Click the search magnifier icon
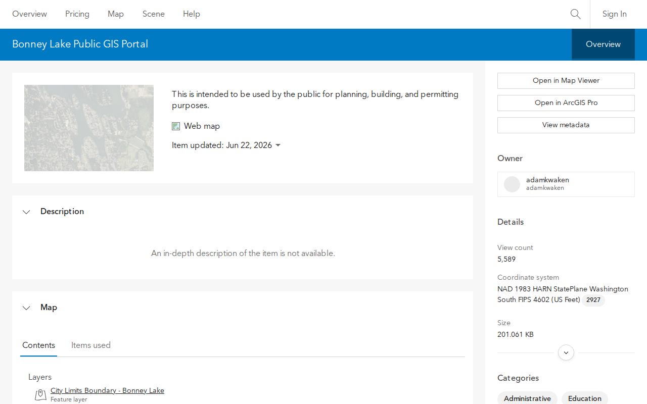Image resolution: width=647 pixels, height=404 pixels. click(575, 14)
